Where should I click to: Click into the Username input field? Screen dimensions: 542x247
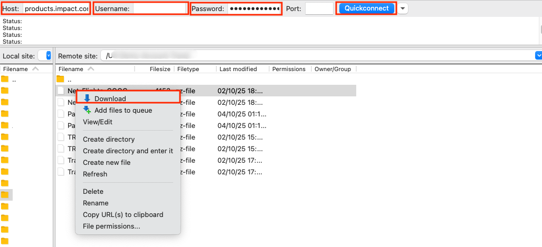[x=160, y=9]
